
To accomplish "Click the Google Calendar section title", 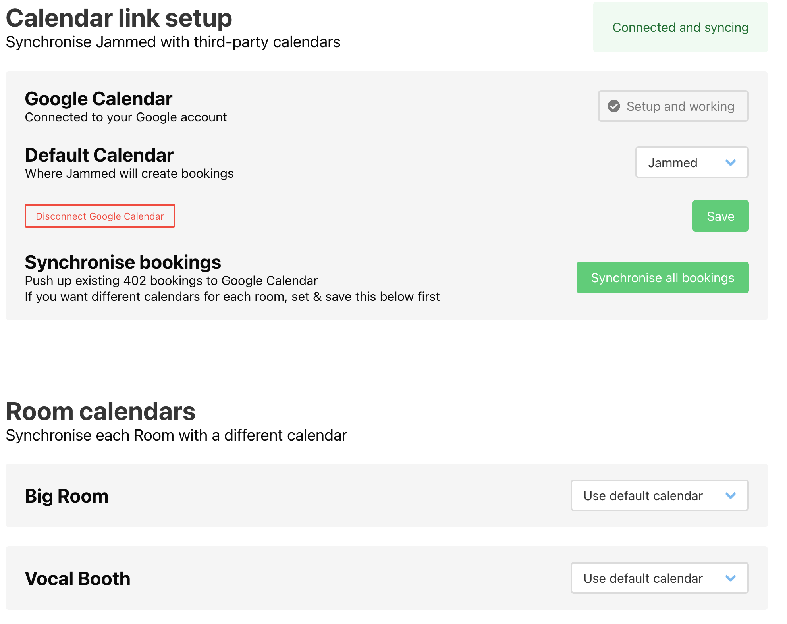I will (98, 98).
